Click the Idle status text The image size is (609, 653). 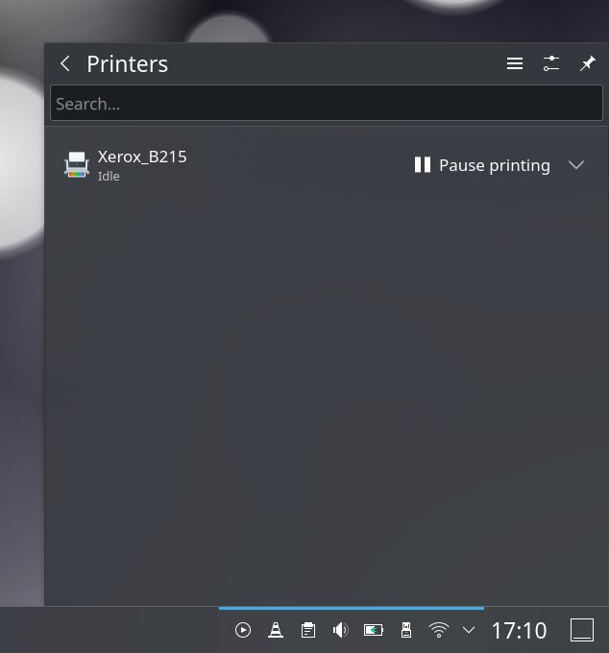(109, 176)
